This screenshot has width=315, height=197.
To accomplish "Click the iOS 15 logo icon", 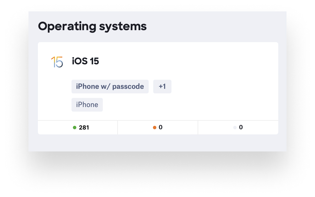I will point(57,62).
